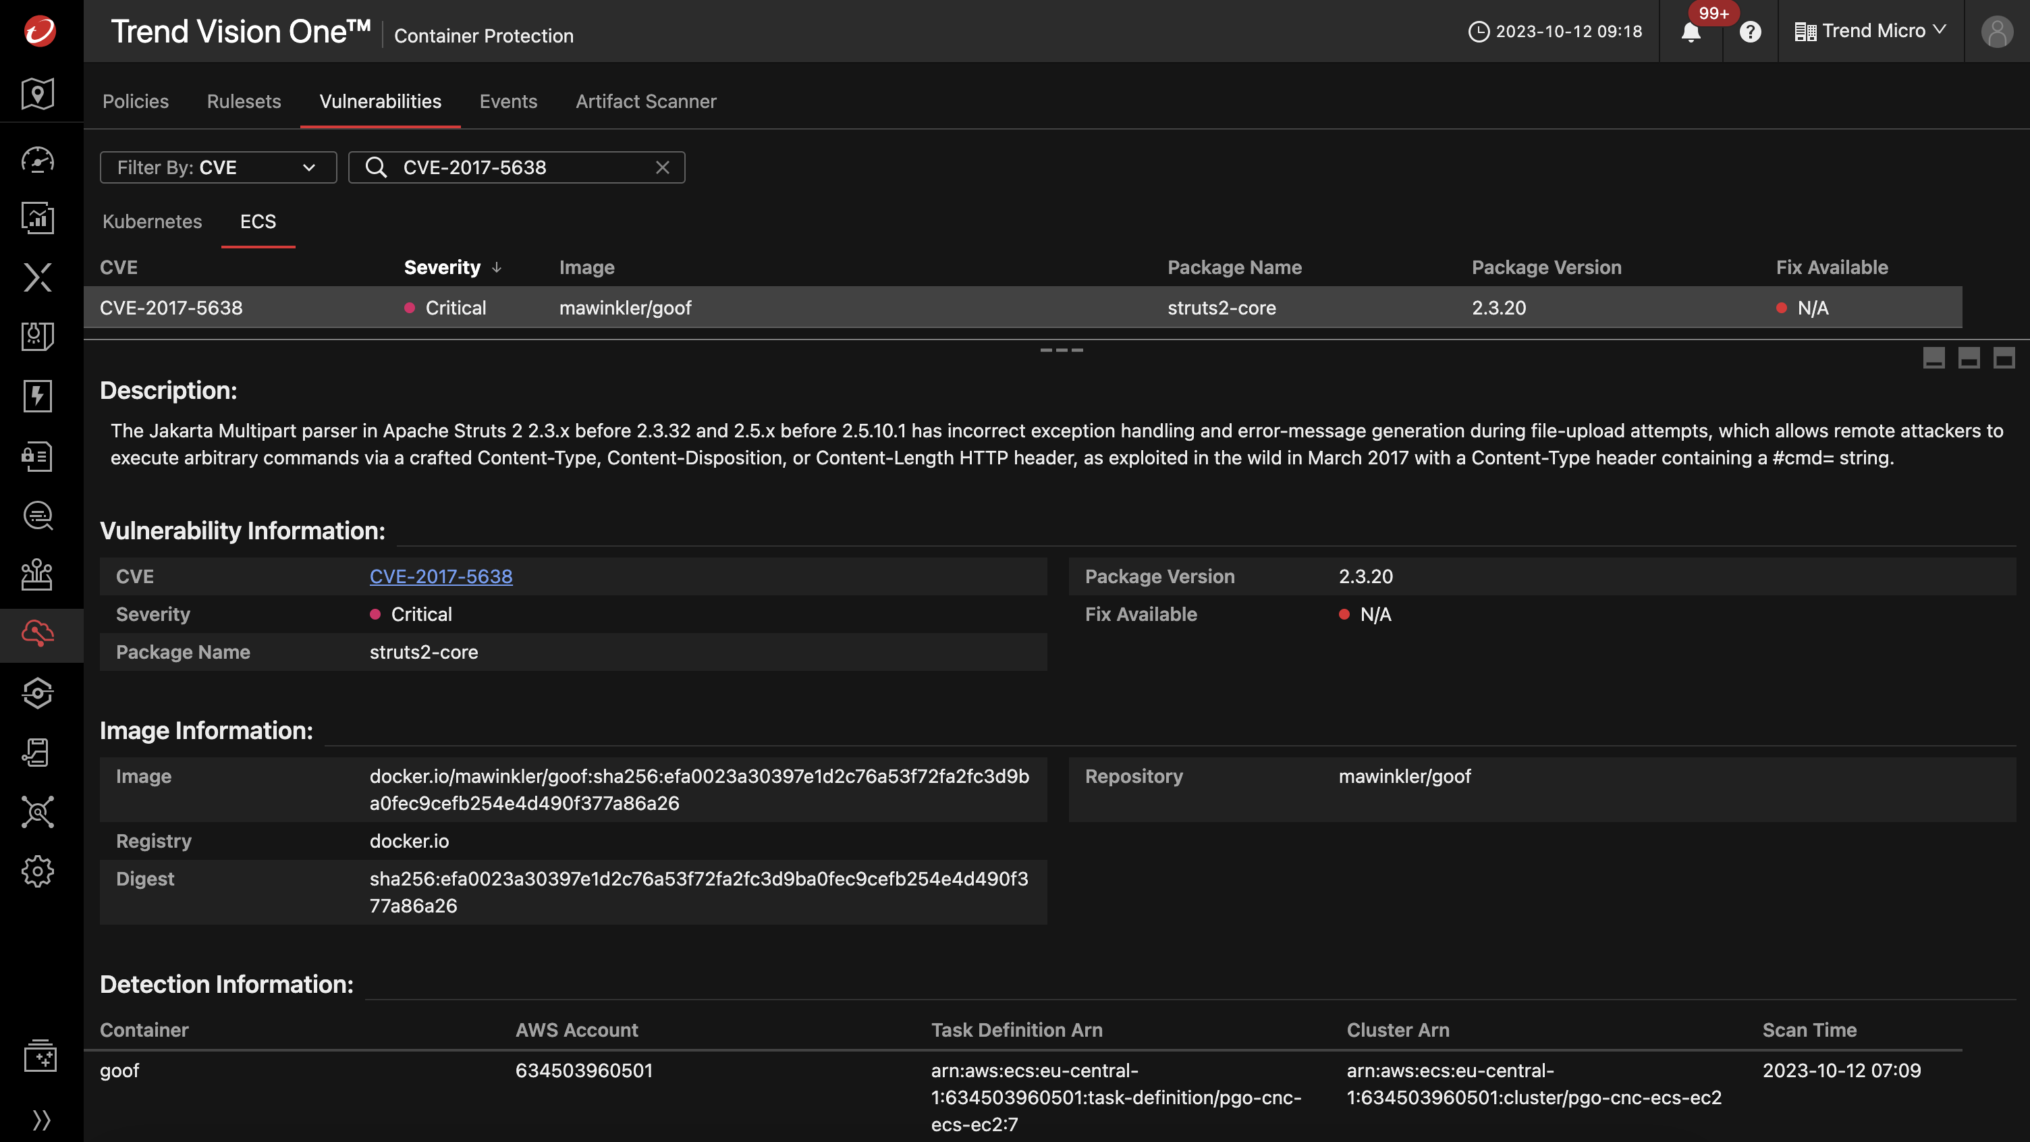Screen dimensions: 2030x1142
Task: Click the AWS account 634503960501 cell
Action: coord(584,1070)
